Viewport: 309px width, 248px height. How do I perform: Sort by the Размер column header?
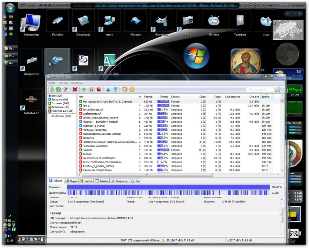pyautogui.click(x=148, y=97)
